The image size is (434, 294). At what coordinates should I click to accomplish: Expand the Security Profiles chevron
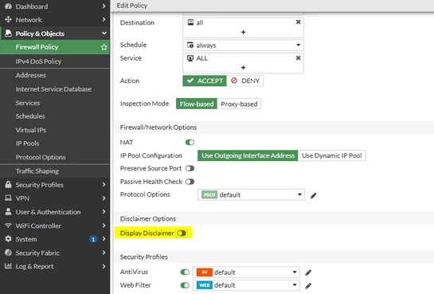pos(104,184)
